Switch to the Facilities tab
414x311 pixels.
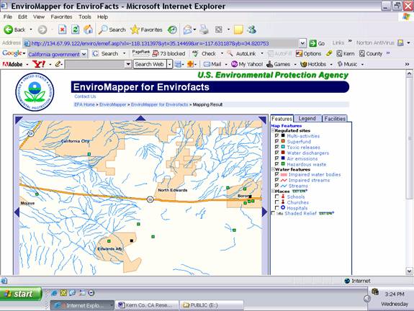[x=335, y=119]
